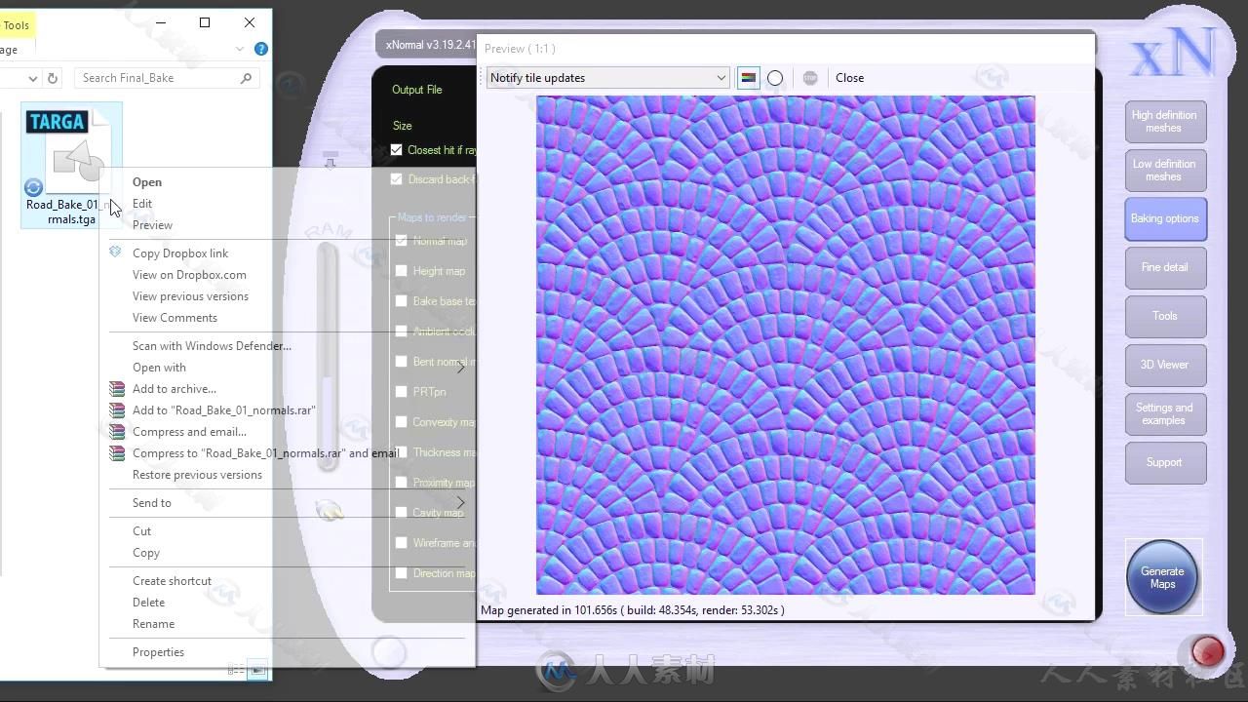Click the red round button in xNormal
The height and width of the screenshot is (702, 1248).
[x=1207, y=651]
